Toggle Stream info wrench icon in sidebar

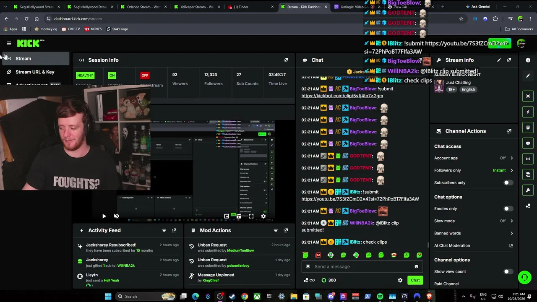[x=528, y=190]
